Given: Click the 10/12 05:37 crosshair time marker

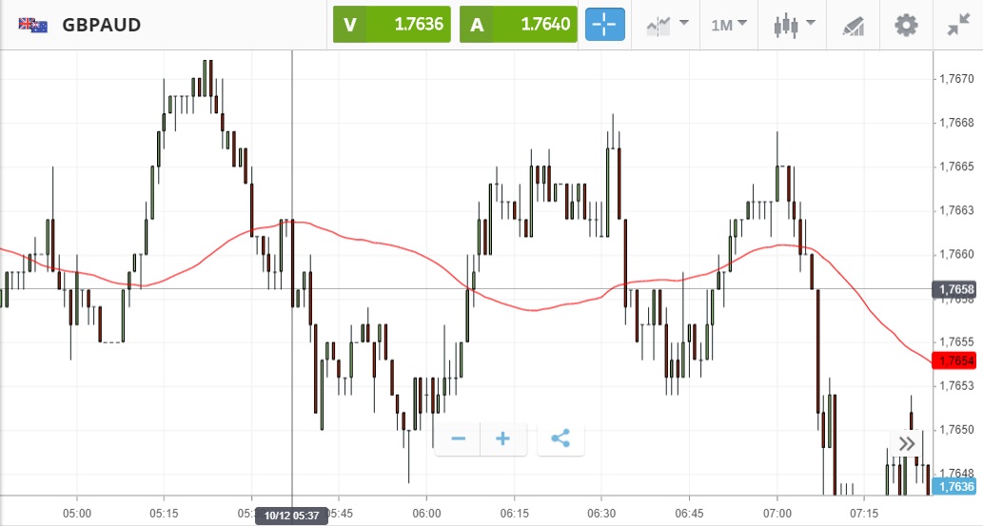Looking at the screenshot, I should [292, 516].
